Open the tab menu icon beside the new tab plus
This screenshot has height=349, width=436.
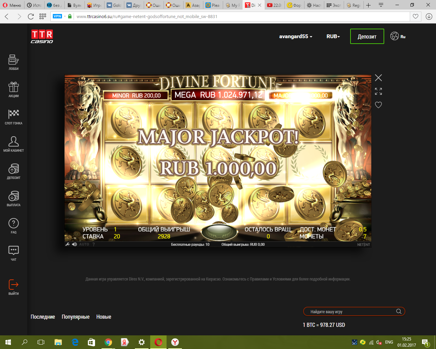click(x=381, y=5)
